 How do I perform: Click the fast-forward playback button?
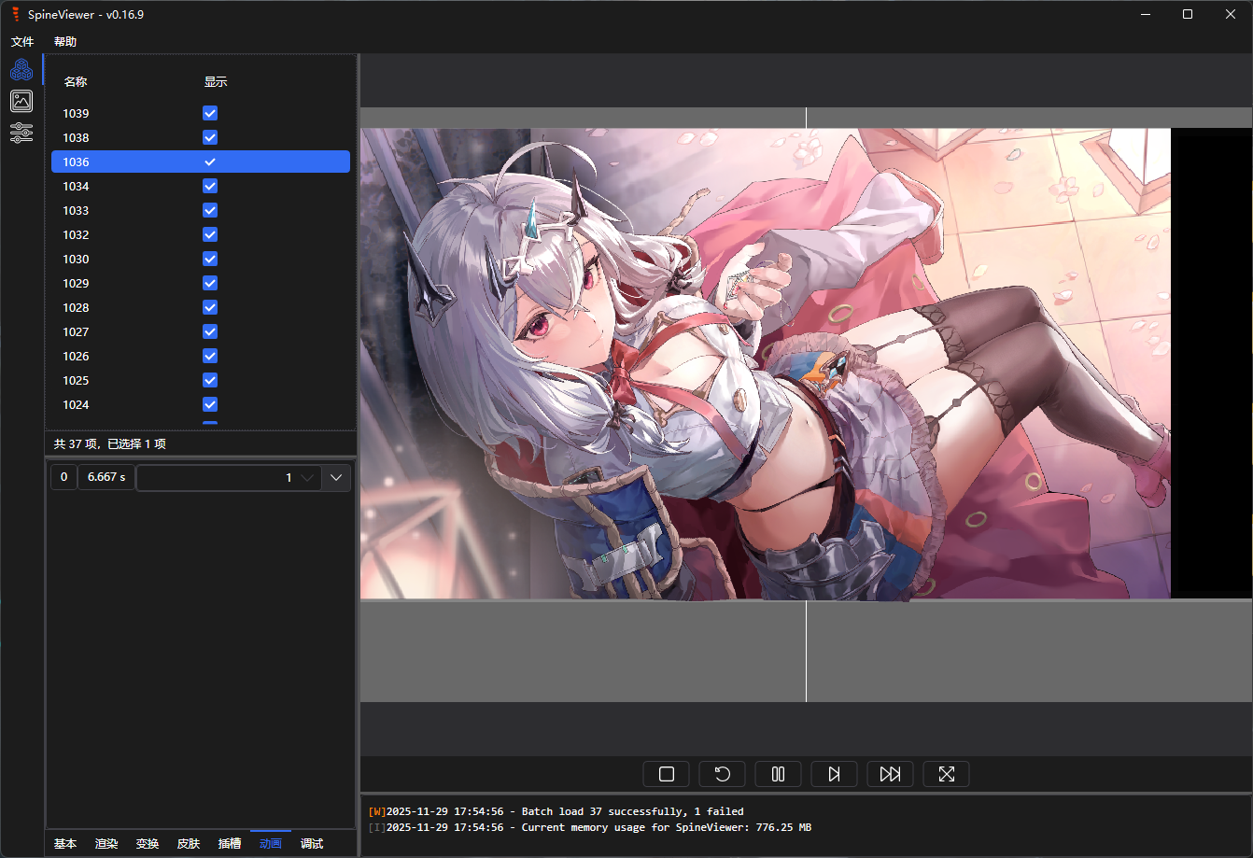point(891,774)
